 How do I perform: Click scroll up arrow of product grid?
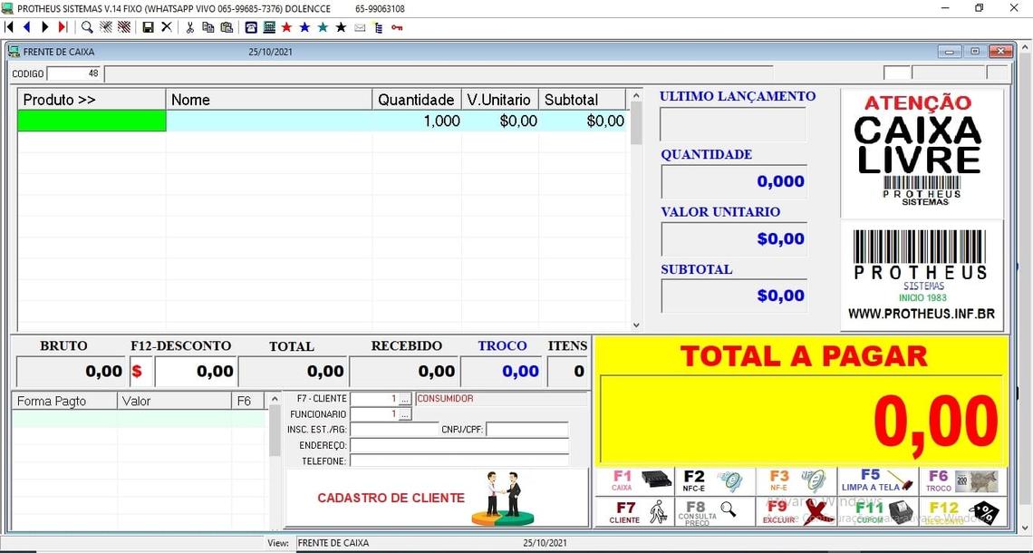[636, 96]
